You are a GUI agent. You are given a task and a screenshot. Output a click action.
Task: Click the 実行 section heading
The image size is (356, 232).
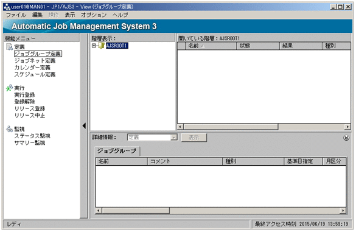[x=19, y=88]
